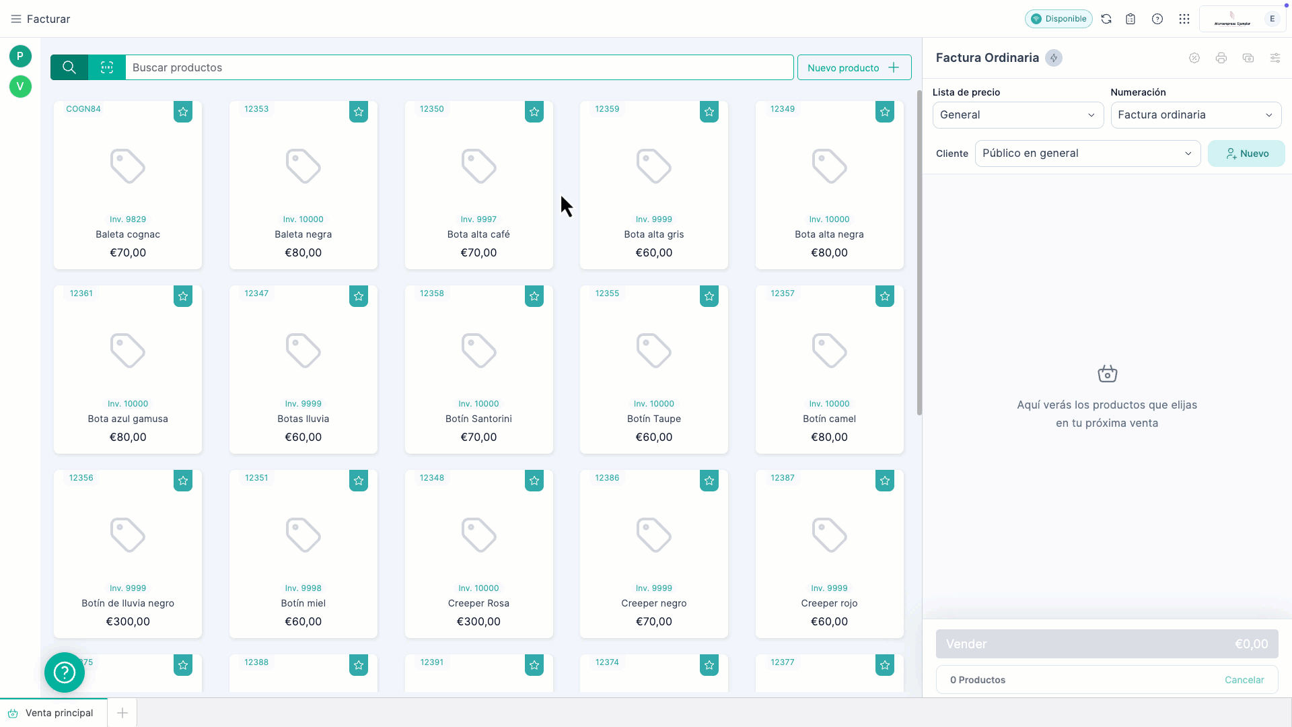Click the green search magnifier button

69,67
